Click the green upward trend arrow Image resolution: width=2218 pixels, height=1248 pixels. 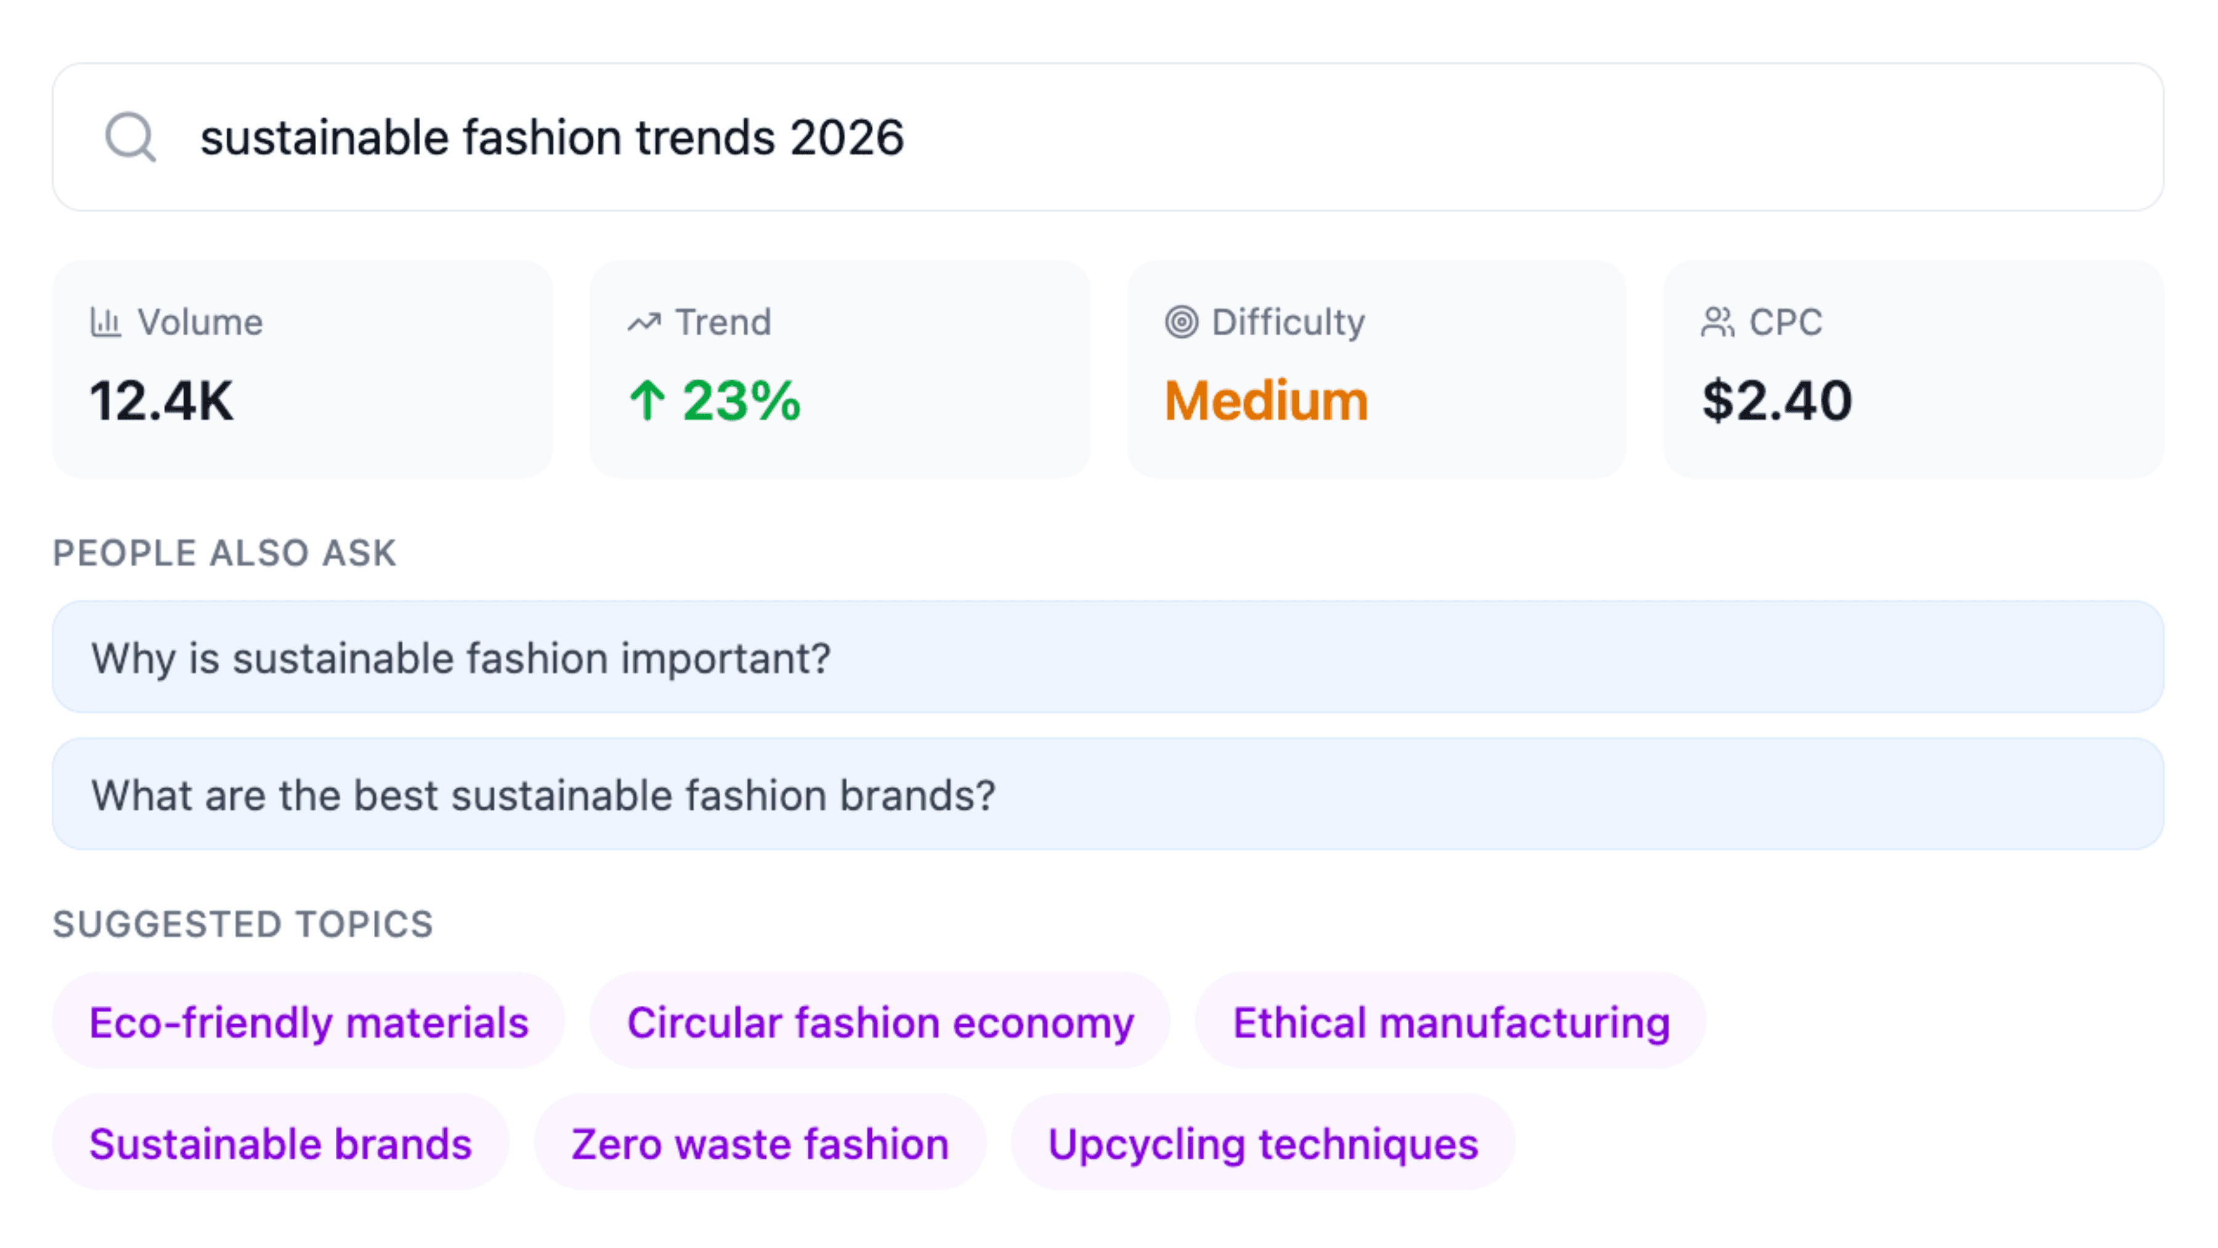pos(648,401)
